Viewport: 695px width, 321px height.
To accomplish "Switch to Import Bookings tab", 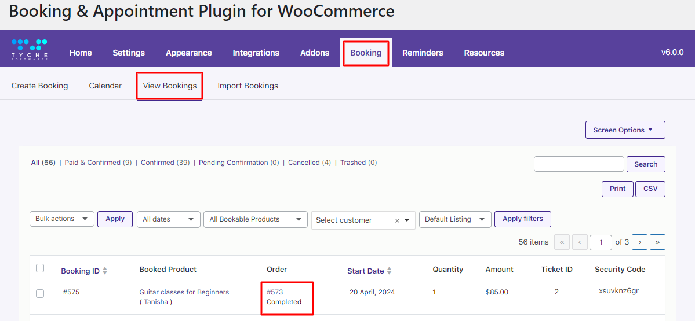I will click(248, 86).
